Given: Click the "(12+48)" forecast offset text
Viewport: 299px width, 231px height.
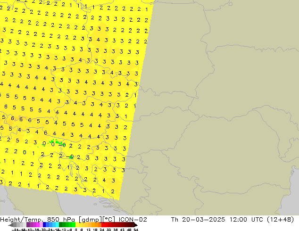Looking at the screenshot, I should [280, 220].
